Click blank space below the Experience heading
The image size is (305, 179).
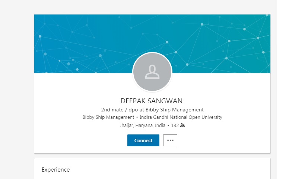149,176
